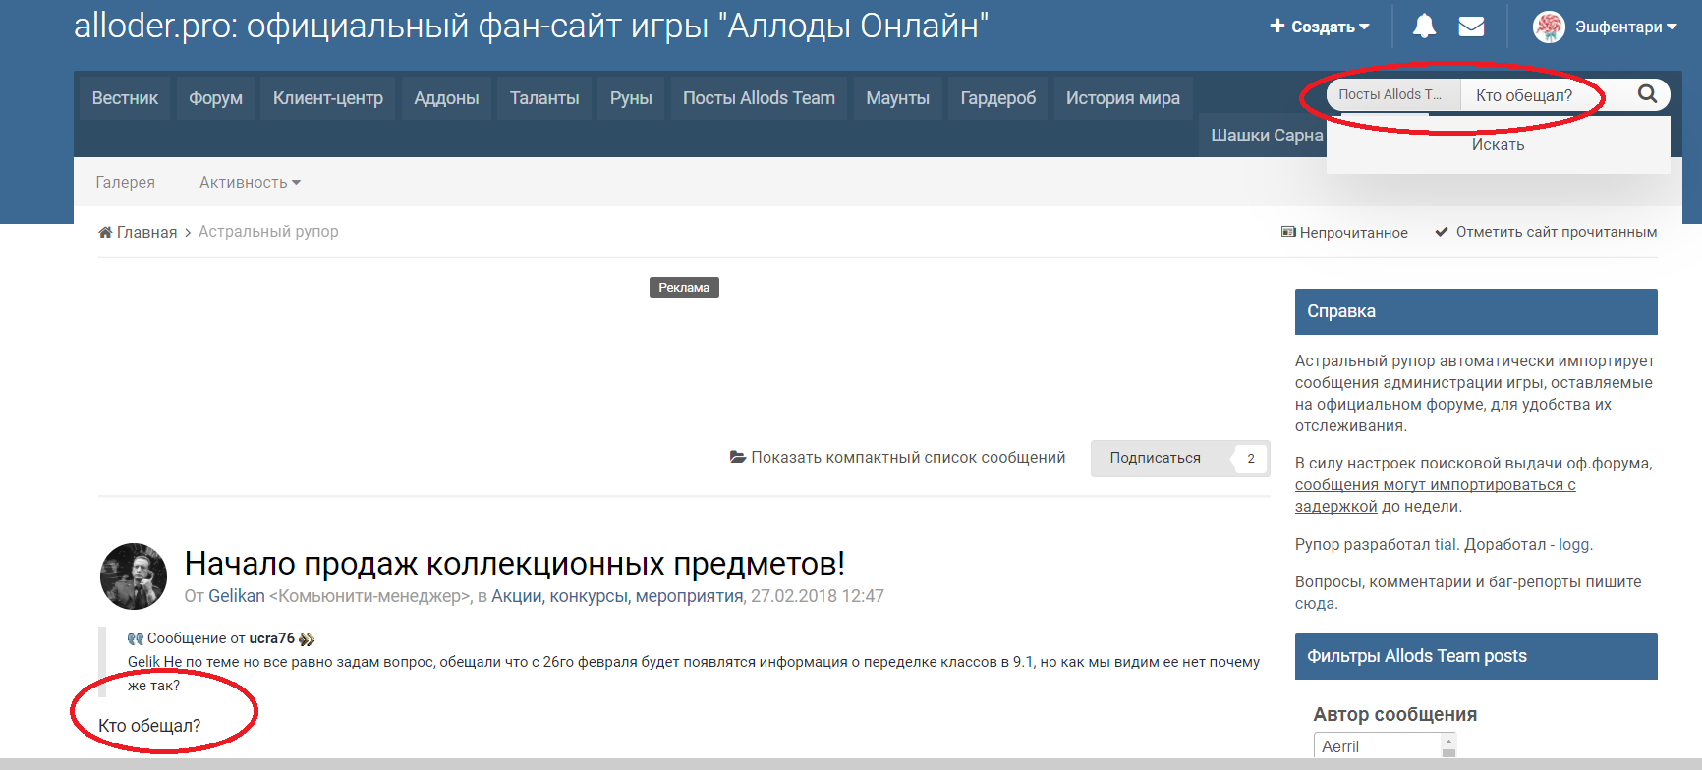Open История мира menu item
This screenshot has height=770, width=1702.
click(x=1123, y=98)
